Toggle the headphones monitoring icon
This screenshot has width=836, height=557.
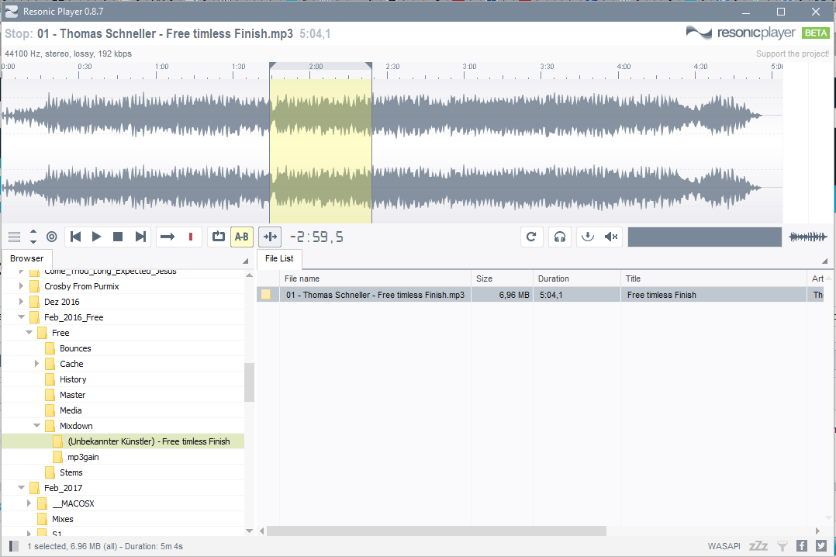click(560, 237)
